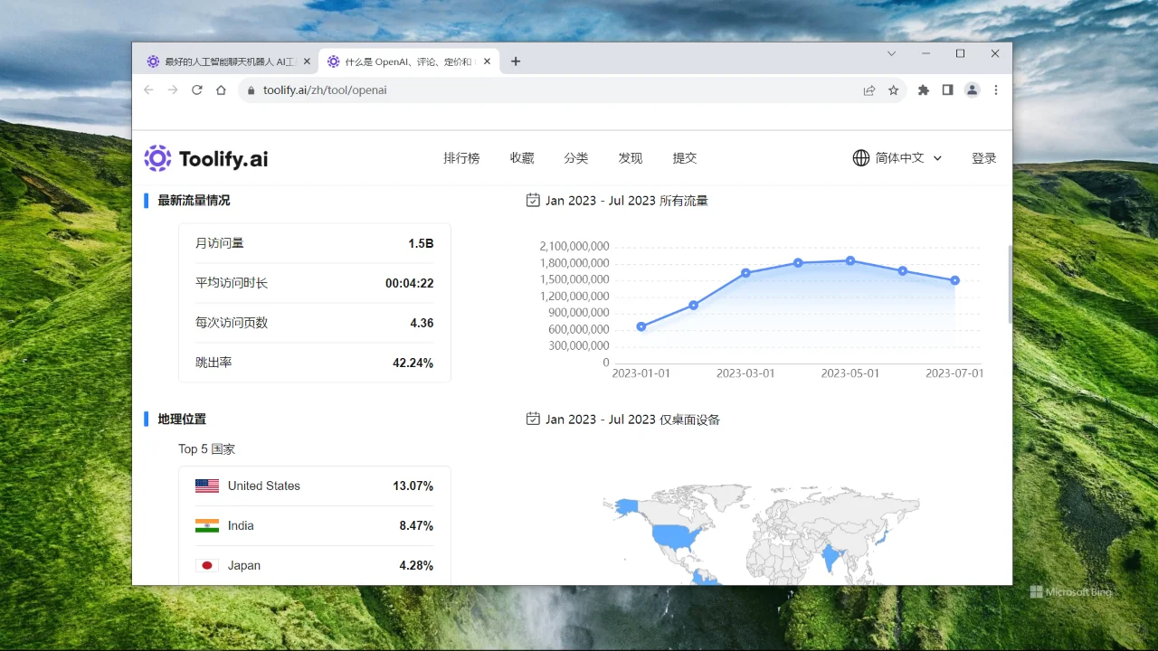Open the tab search chevron in the title bar
1158x651 pixels.
point(891,54)
